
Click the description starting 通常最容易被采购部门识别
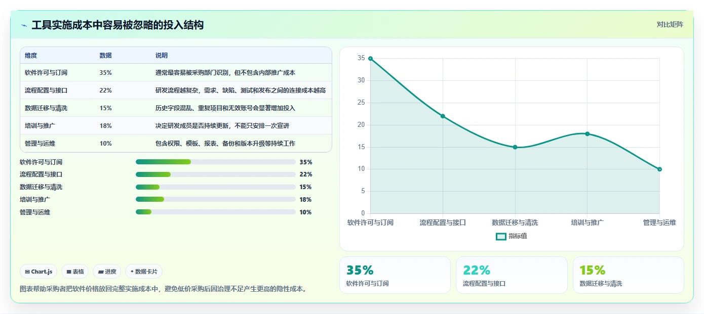(225, 73)
